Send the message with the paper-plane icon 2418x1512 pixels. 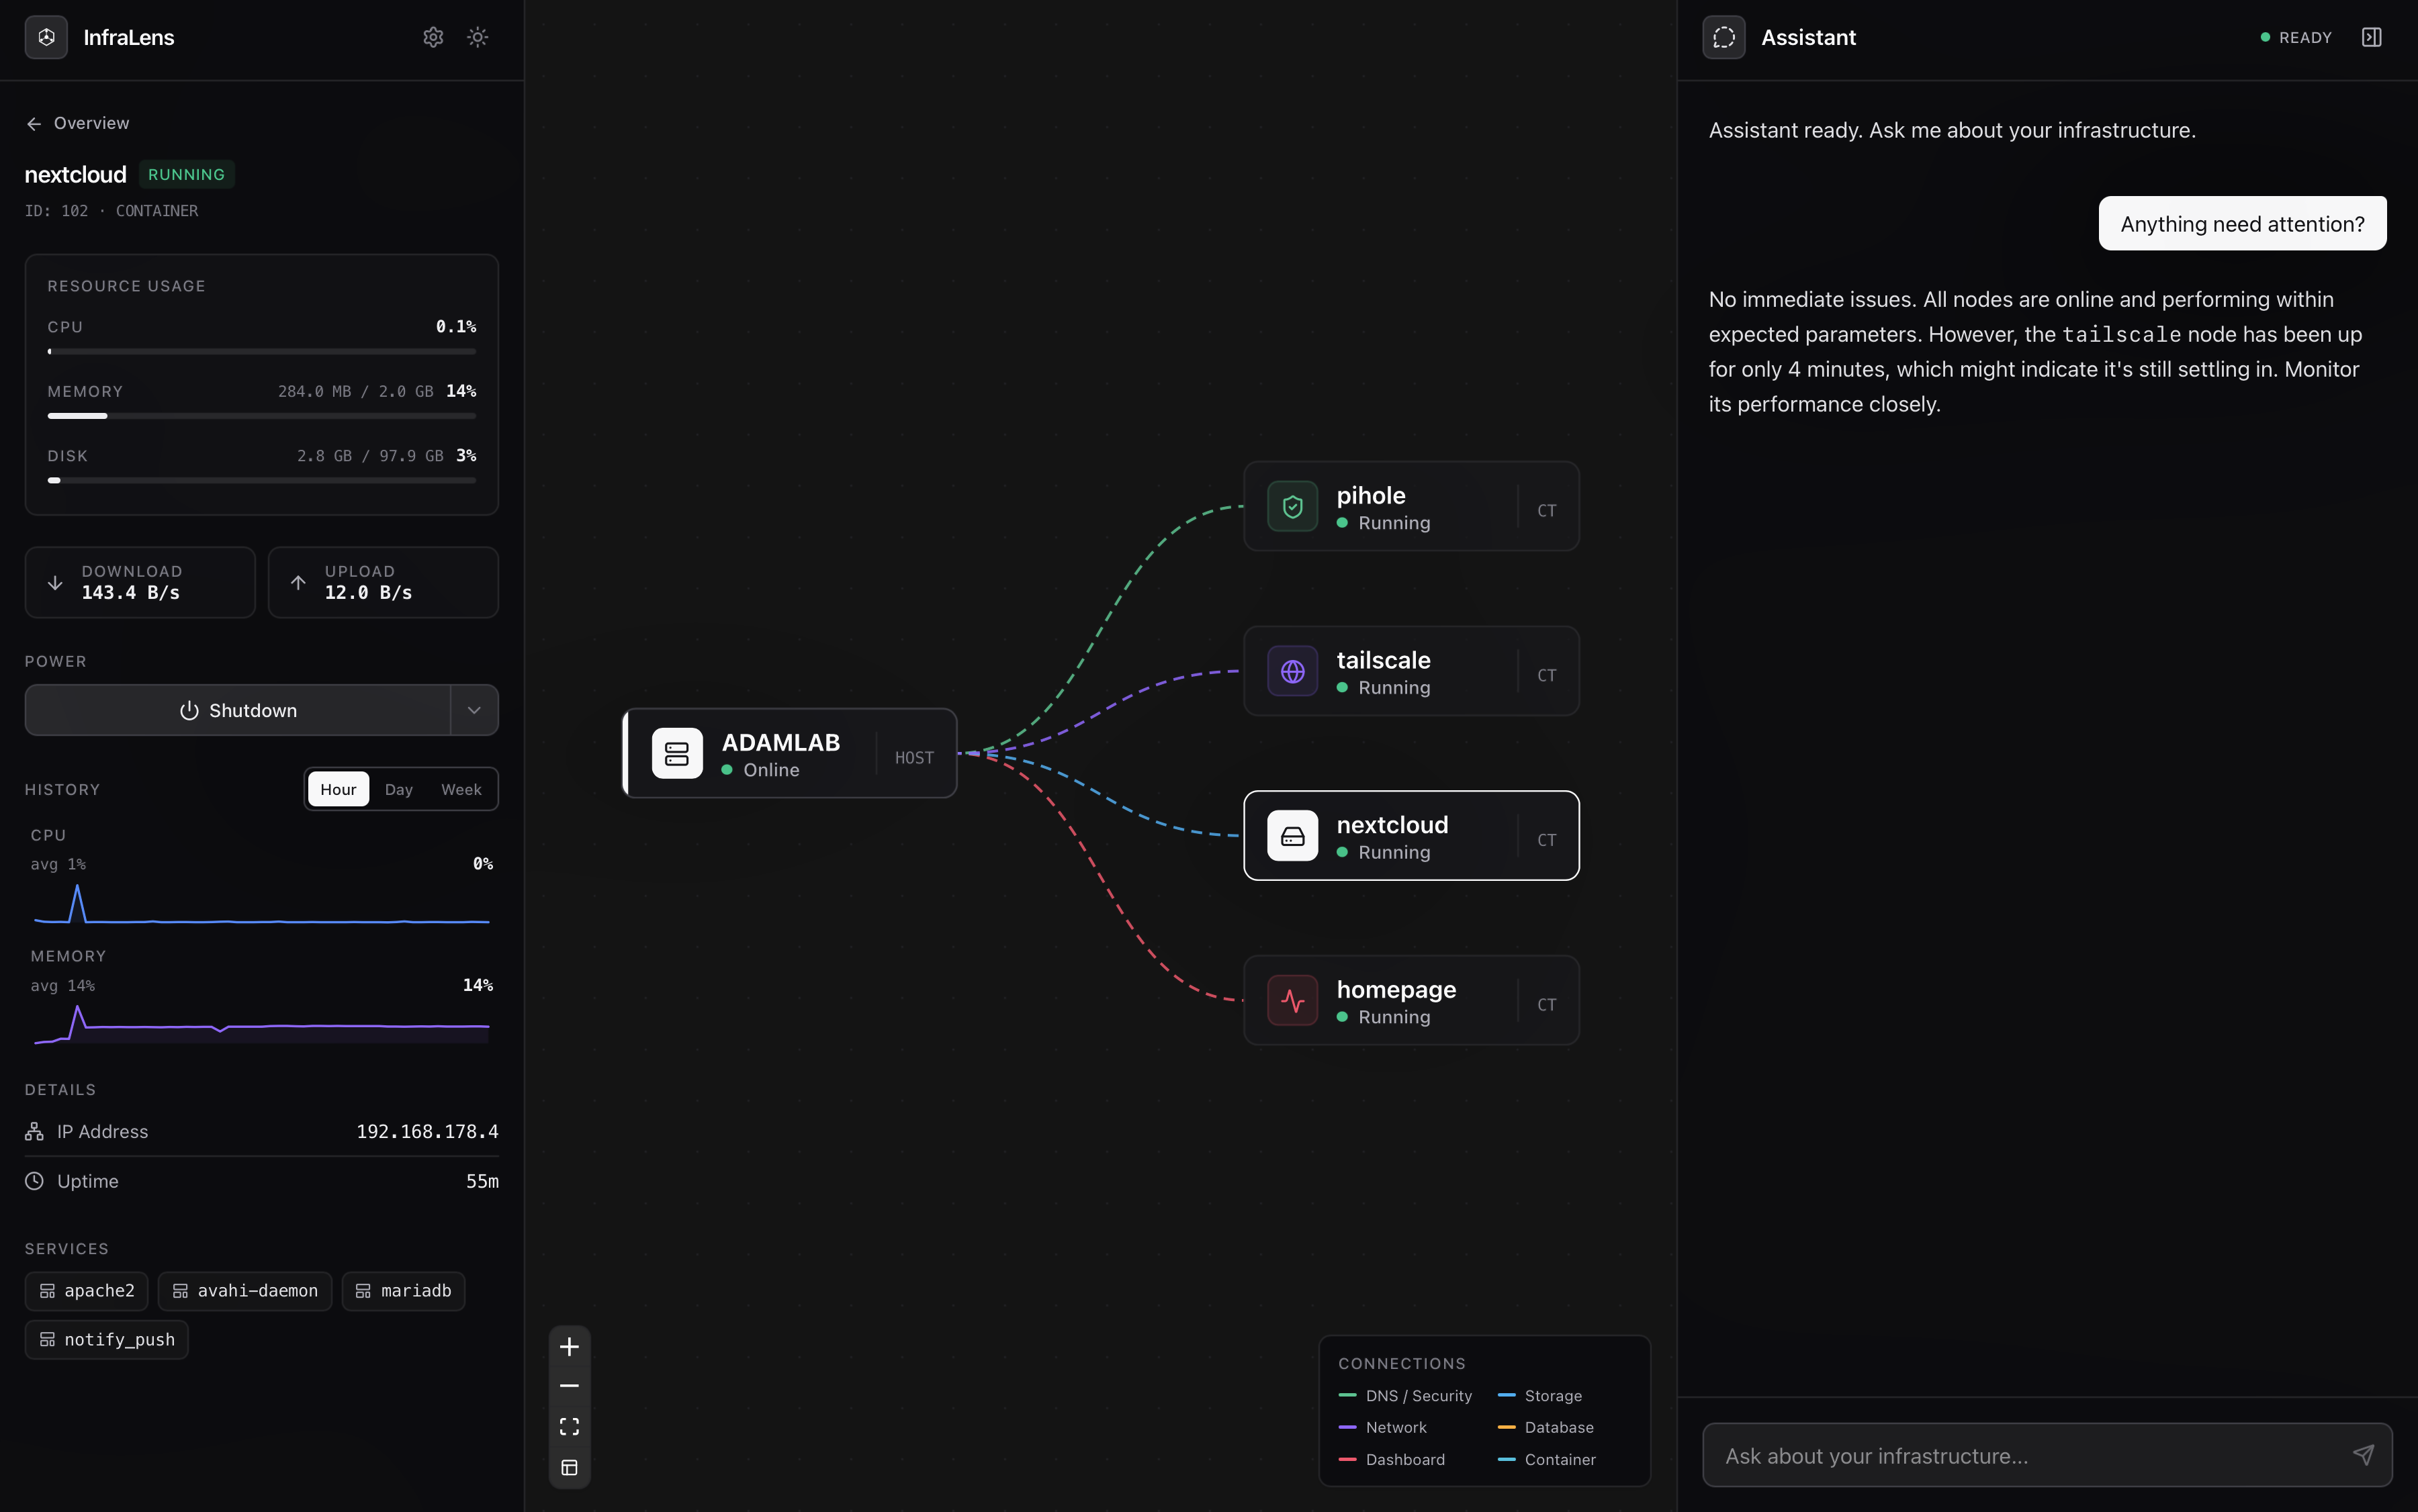click(2364, 1455)
